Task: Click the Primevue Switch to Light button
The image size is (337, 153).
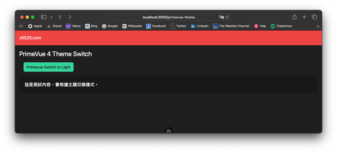Action: [x=48, y=67]
